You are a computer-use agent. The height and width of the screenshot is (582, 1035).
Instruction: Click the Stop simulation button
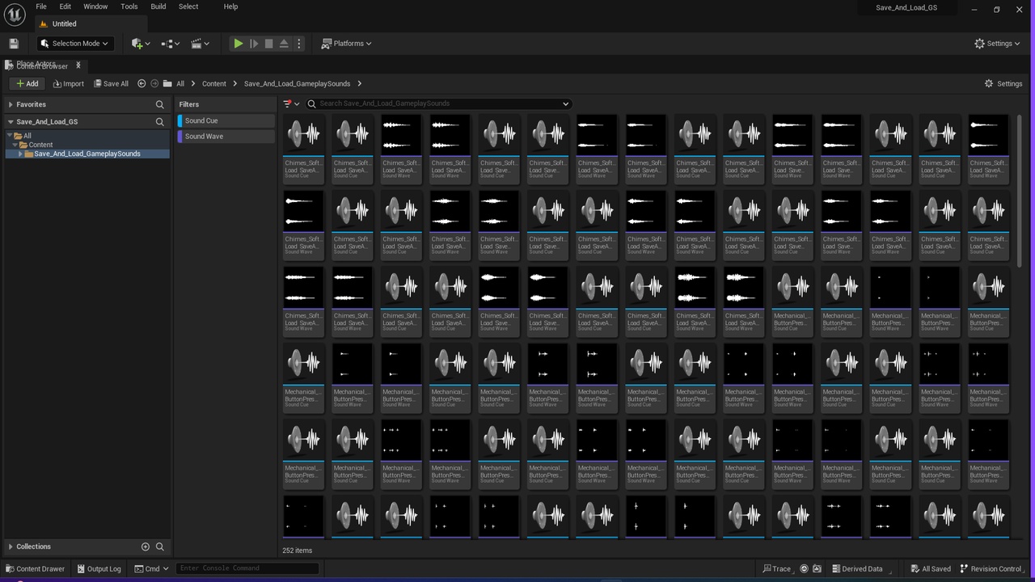[x=268, y=44]
